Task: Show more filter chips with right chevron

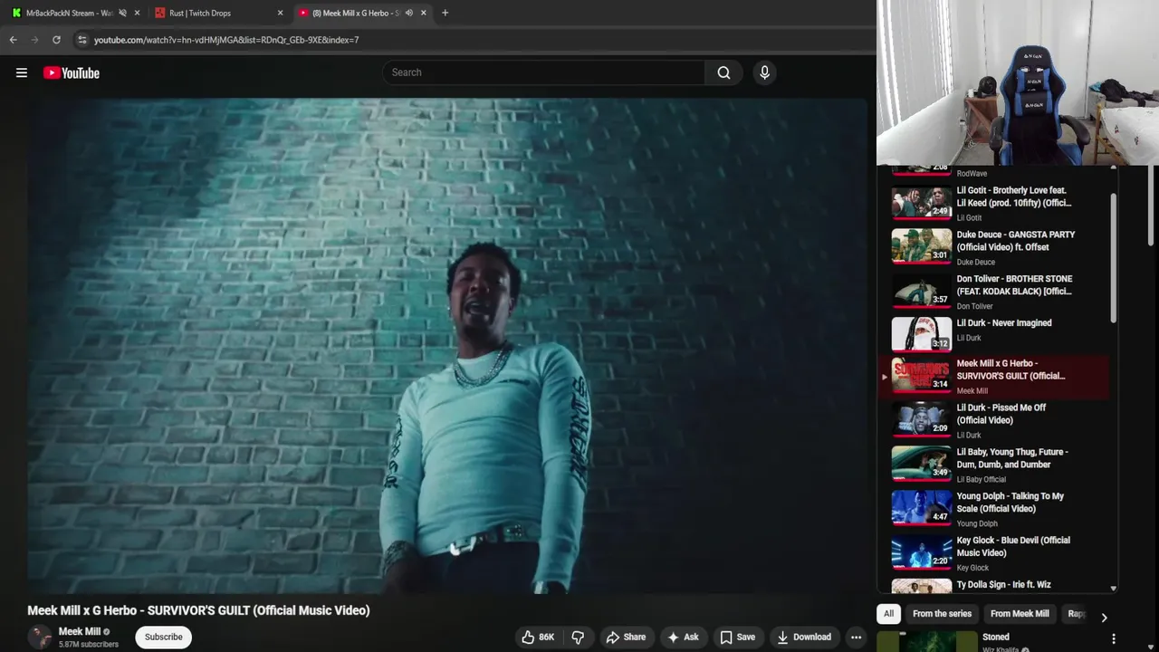Action: coord(1104,618)
